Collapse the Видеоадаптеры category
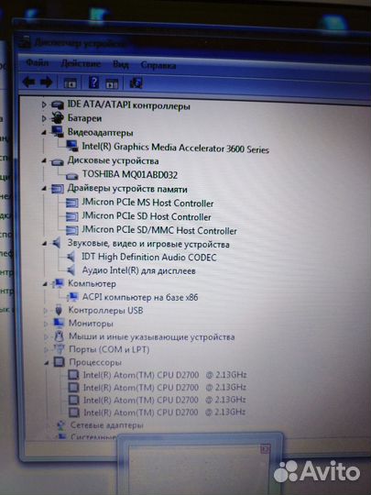Screen dimensions: 371x495 [44, 133]
